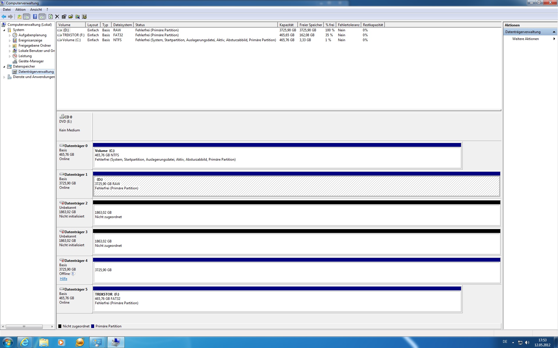Screen dimensions: 558x348
Task: Expand Dienste und Anwendungen node
Action: [4, 77]
